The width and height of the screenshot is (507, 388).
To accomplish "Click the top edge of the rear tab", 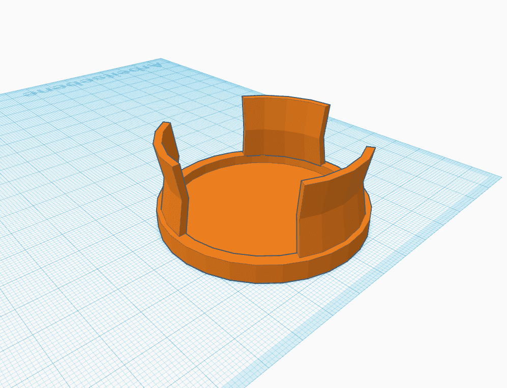I will [286, 98].
